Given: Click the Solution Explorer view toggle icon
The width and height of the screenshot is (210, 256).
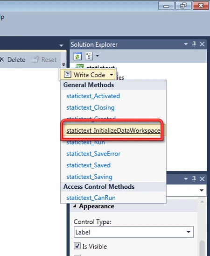Looking at the screenshot, I should point(89,56).
